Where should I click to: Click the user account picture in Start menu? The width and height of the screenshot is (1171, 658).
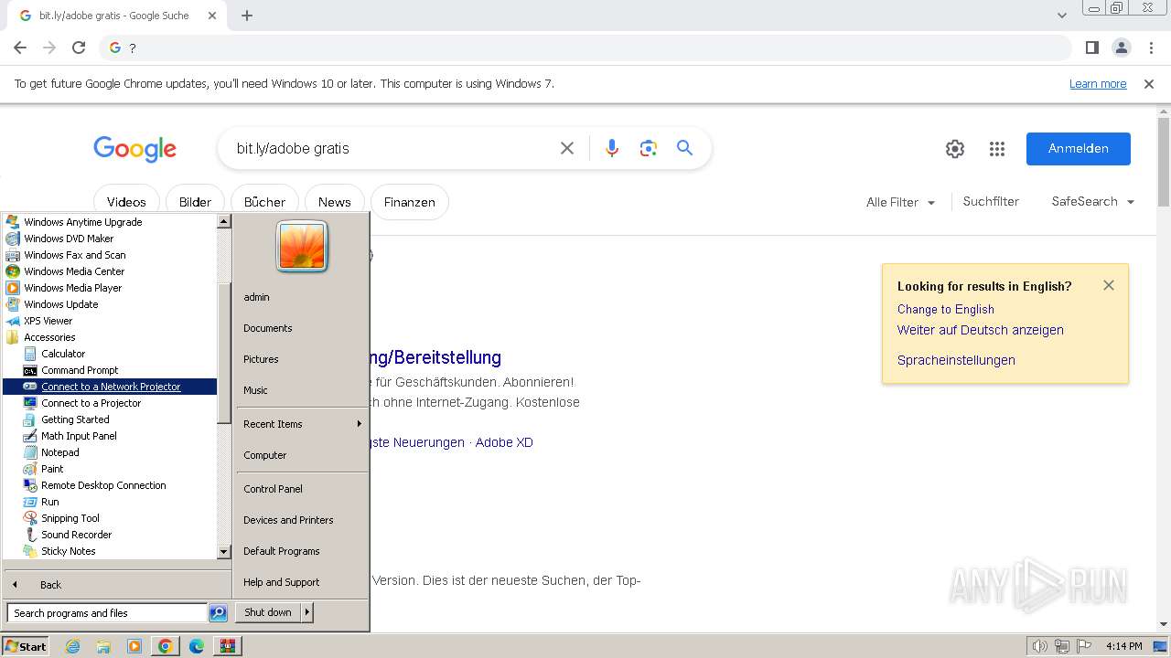pos(302,247)
